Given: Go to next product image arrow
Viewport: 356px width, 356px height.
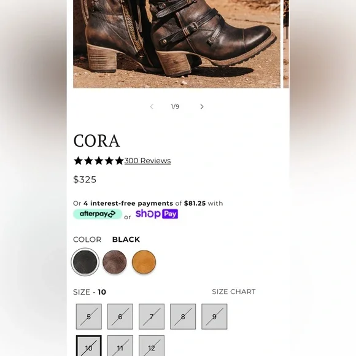Looking at the screenshot, I should pyautogui.click(x=202, y=107).
